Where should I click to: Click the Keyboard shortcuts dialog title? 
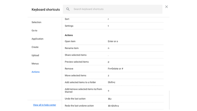(46, 10)
